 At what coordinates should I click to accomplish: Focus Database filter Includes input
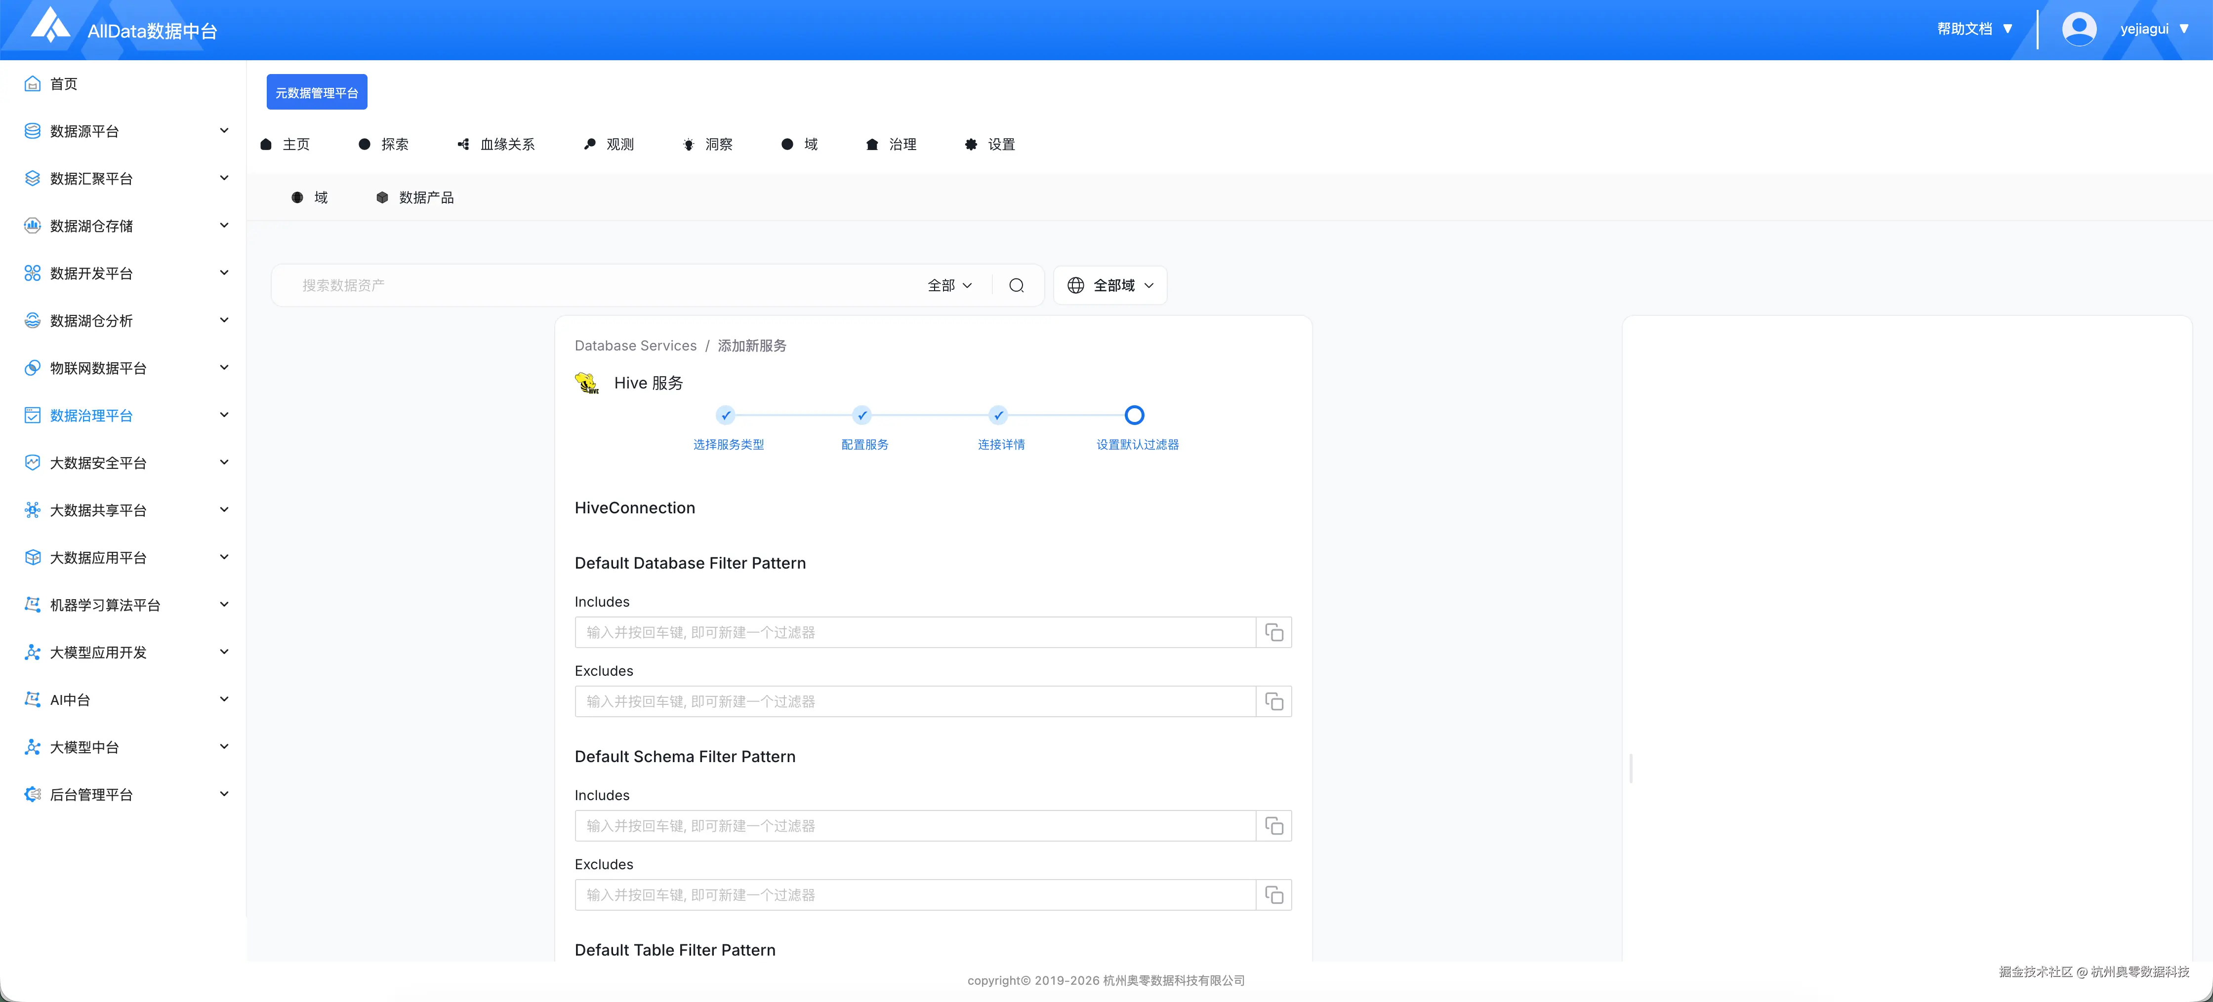[x=916, y=632]
